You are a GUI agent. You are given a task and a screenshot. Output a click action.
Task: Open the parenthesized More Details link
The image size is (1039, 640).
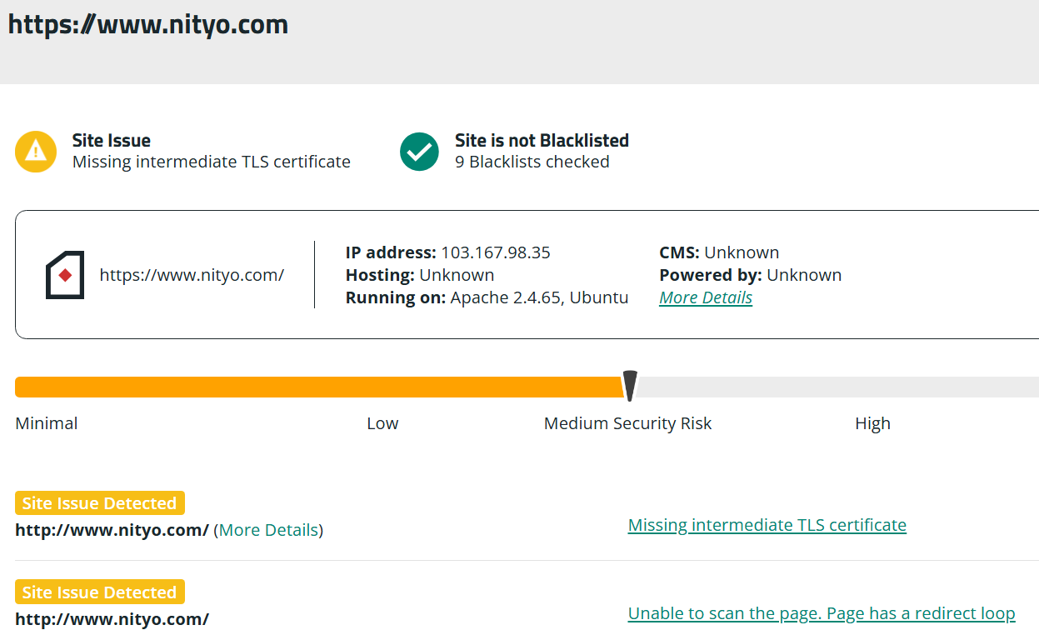pyautogui.click(x=268, y=530)
